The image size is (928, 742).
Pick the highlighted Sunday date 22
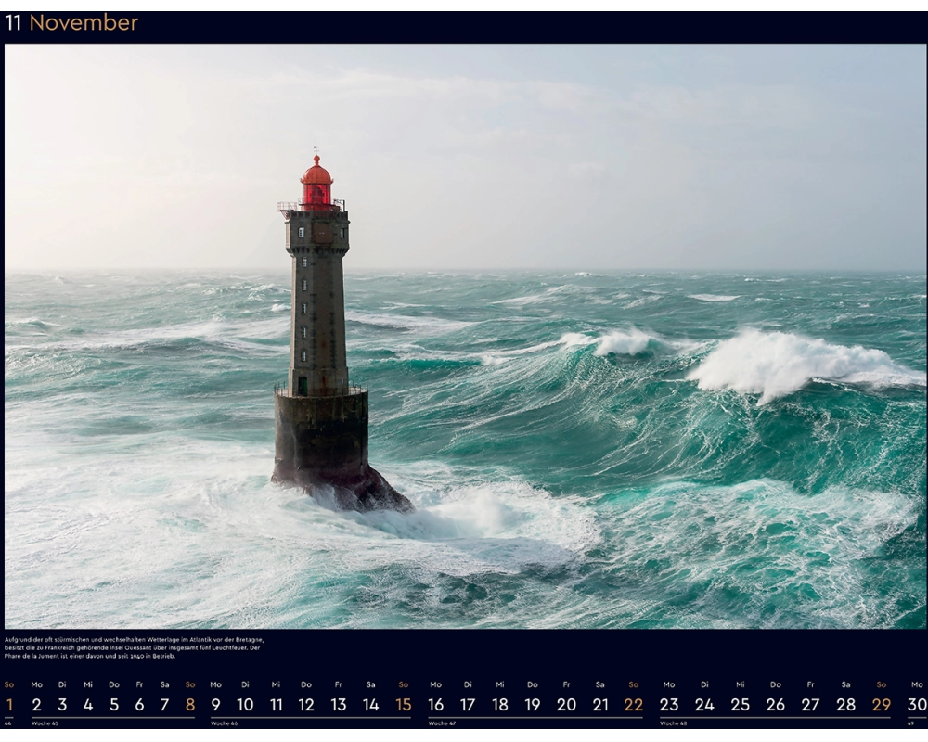[633, 705]
